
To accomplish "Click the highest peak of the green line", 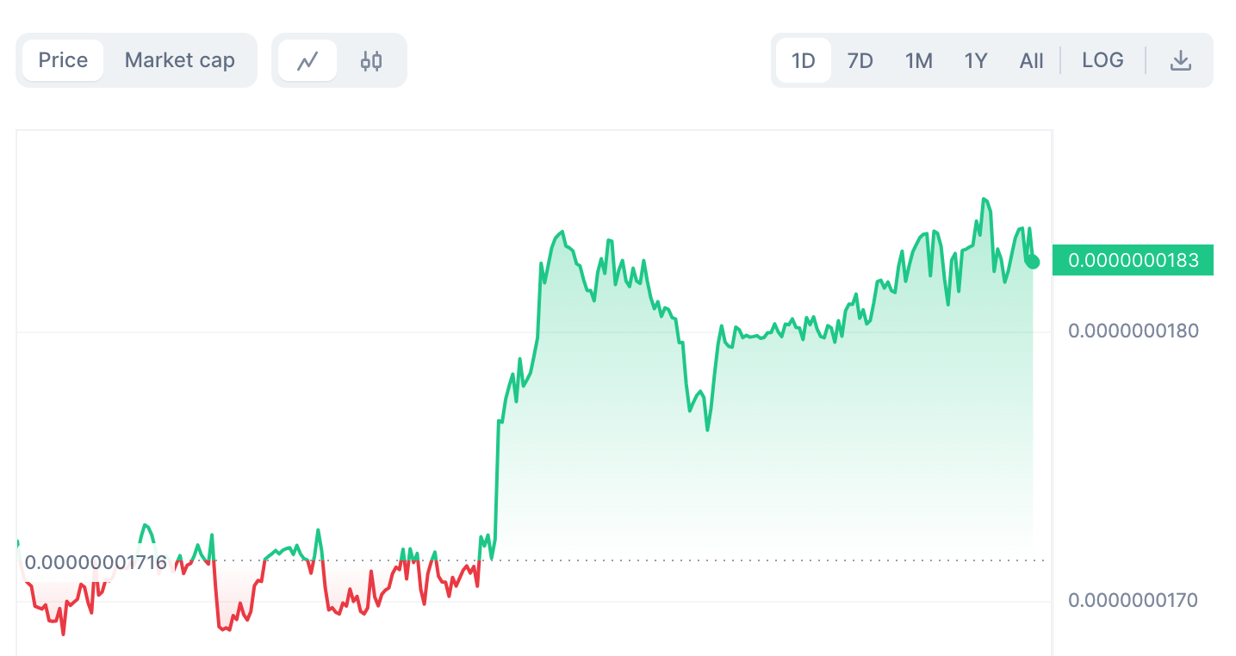I will (984, 200).
